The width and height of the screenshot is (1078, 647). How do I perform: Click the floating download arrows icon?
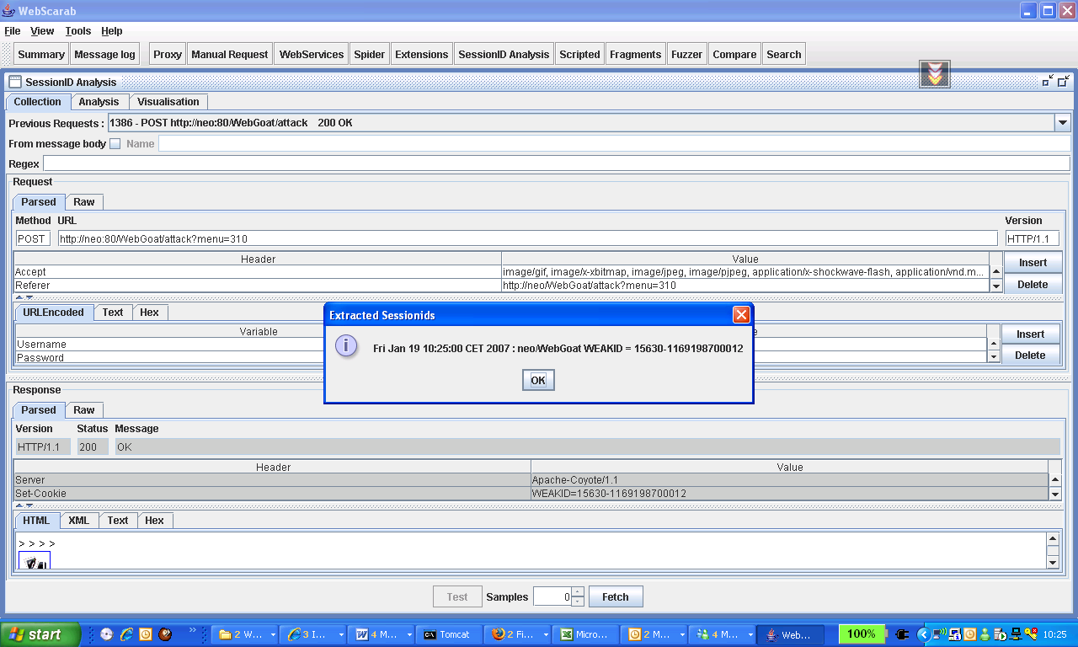[x=934, y=74]
